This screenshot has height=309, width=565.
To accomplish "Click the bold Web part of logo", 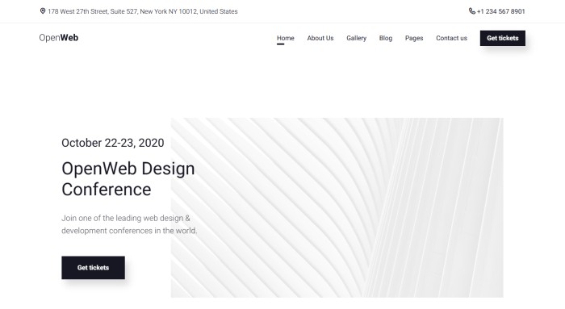I will click(x=69, y=38).
